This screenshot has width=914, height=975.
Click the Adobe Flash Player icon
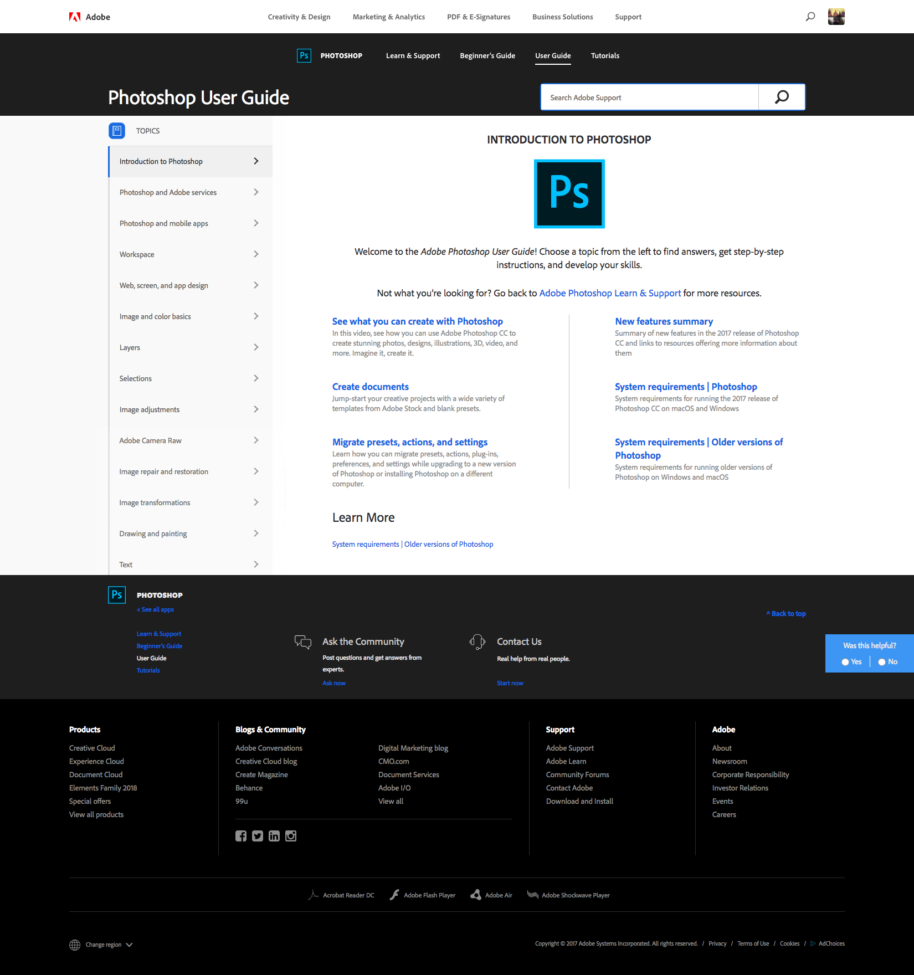click(394, 895)
